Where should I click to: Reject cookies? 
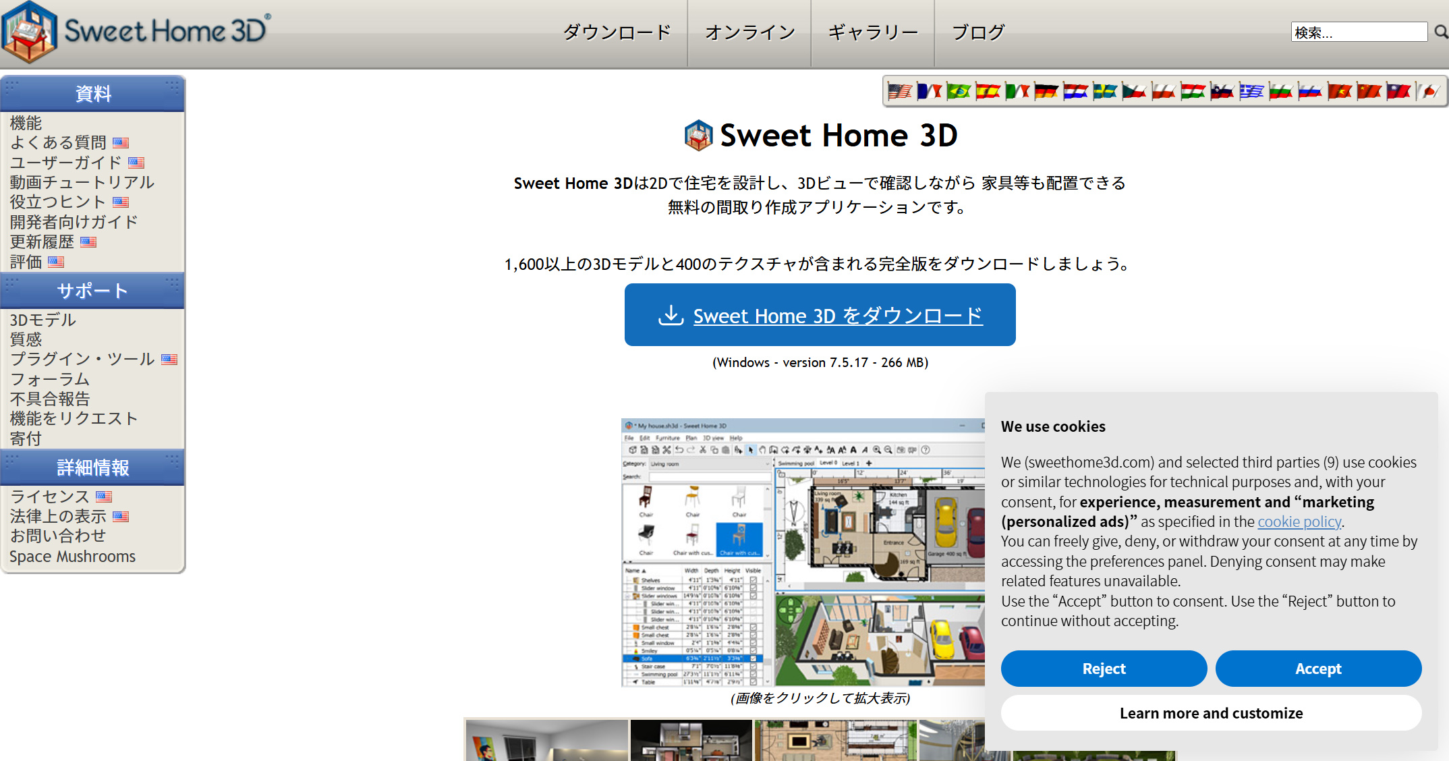(1104, 669)
